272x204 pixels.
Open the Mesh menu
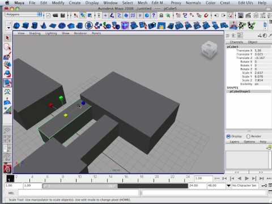tap(142, 3)
